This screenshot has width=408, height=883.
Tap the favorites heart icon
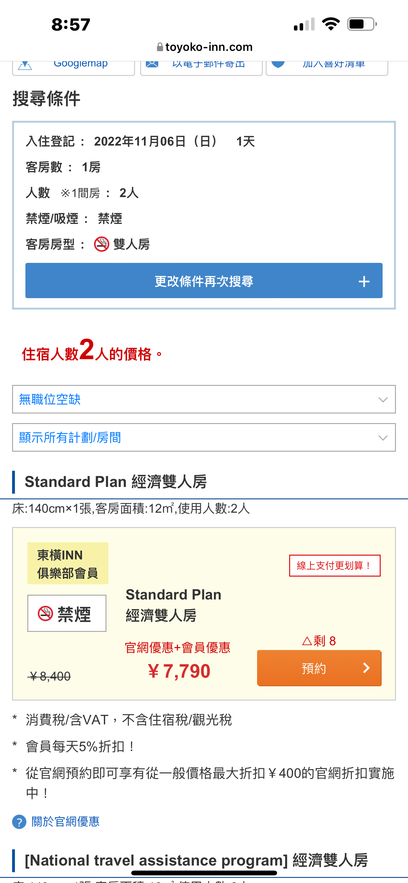pos(278,65)
